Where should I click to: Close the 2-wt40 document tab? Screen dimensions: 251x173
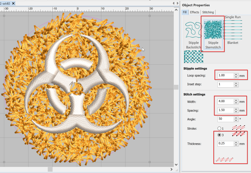(x=13, y=3)
